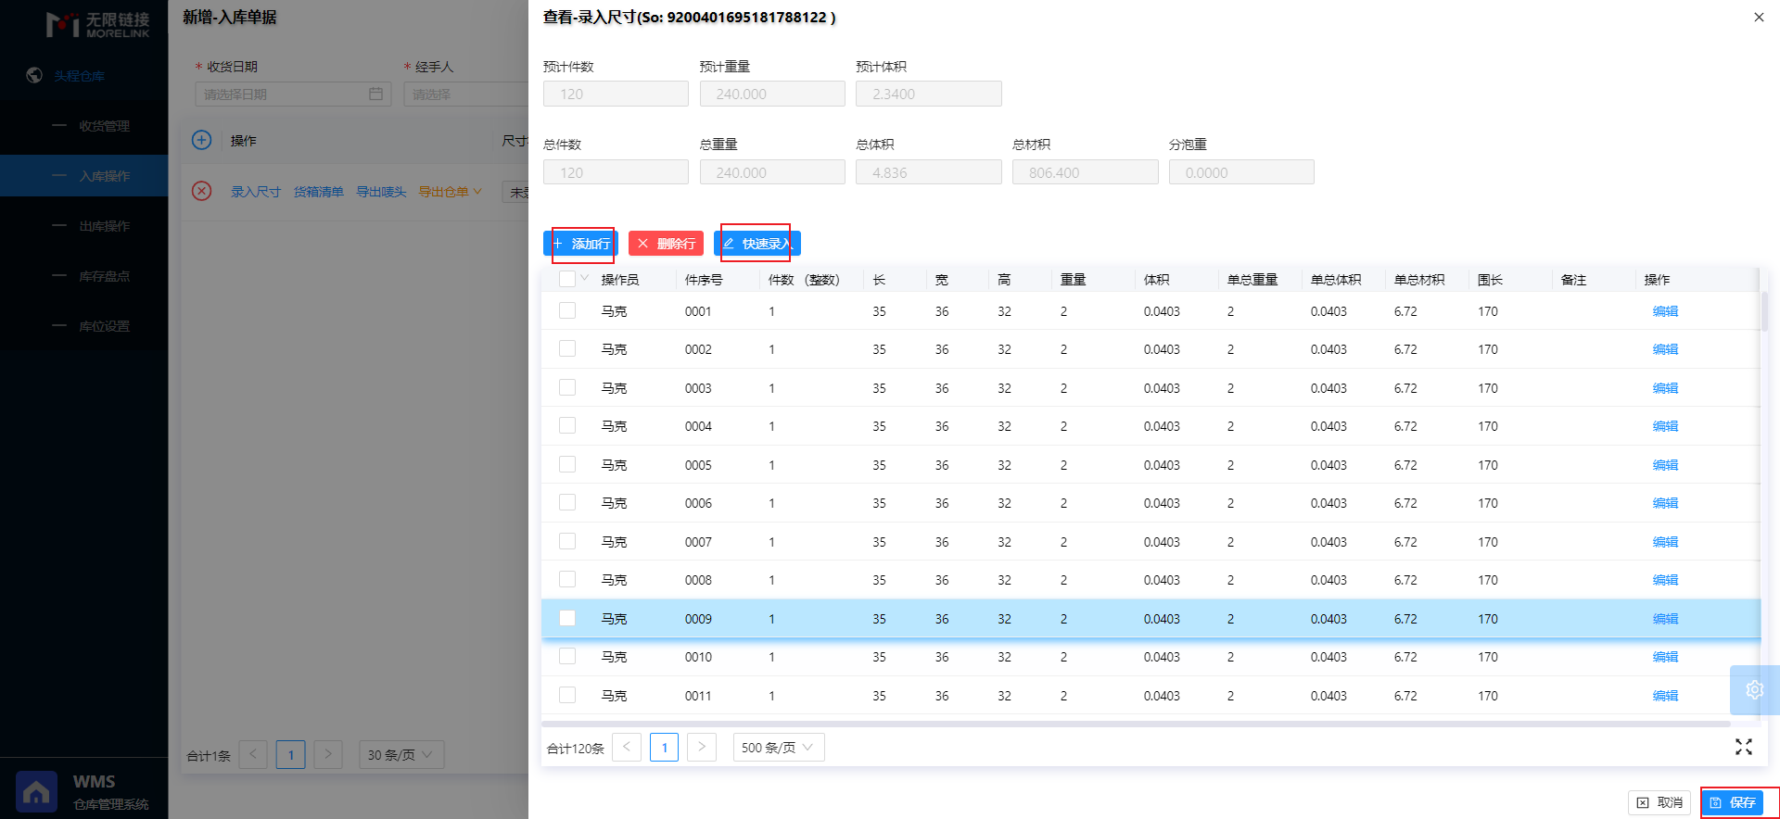Open 库位设置 in sidebar

(83, 326)
